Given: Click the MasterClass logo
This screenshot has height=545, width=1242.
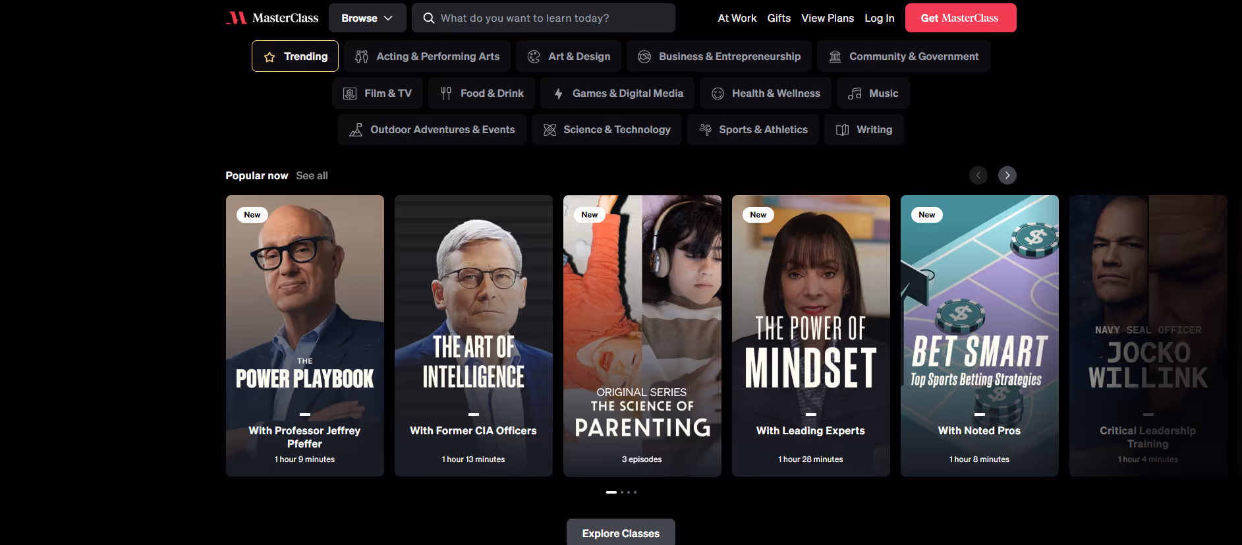Looking at the screenshot, I should coord(271,18).
